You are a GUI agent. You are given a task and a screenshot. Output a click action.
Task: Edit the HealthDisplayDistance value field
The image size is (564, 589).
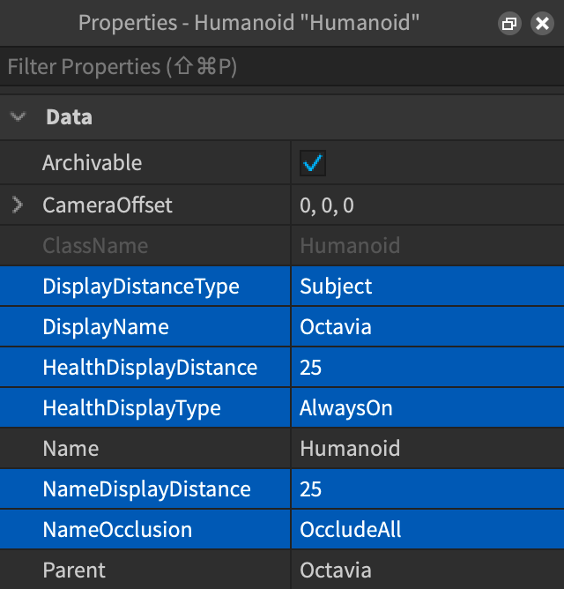pyautogui.click(x=427, y=368)
